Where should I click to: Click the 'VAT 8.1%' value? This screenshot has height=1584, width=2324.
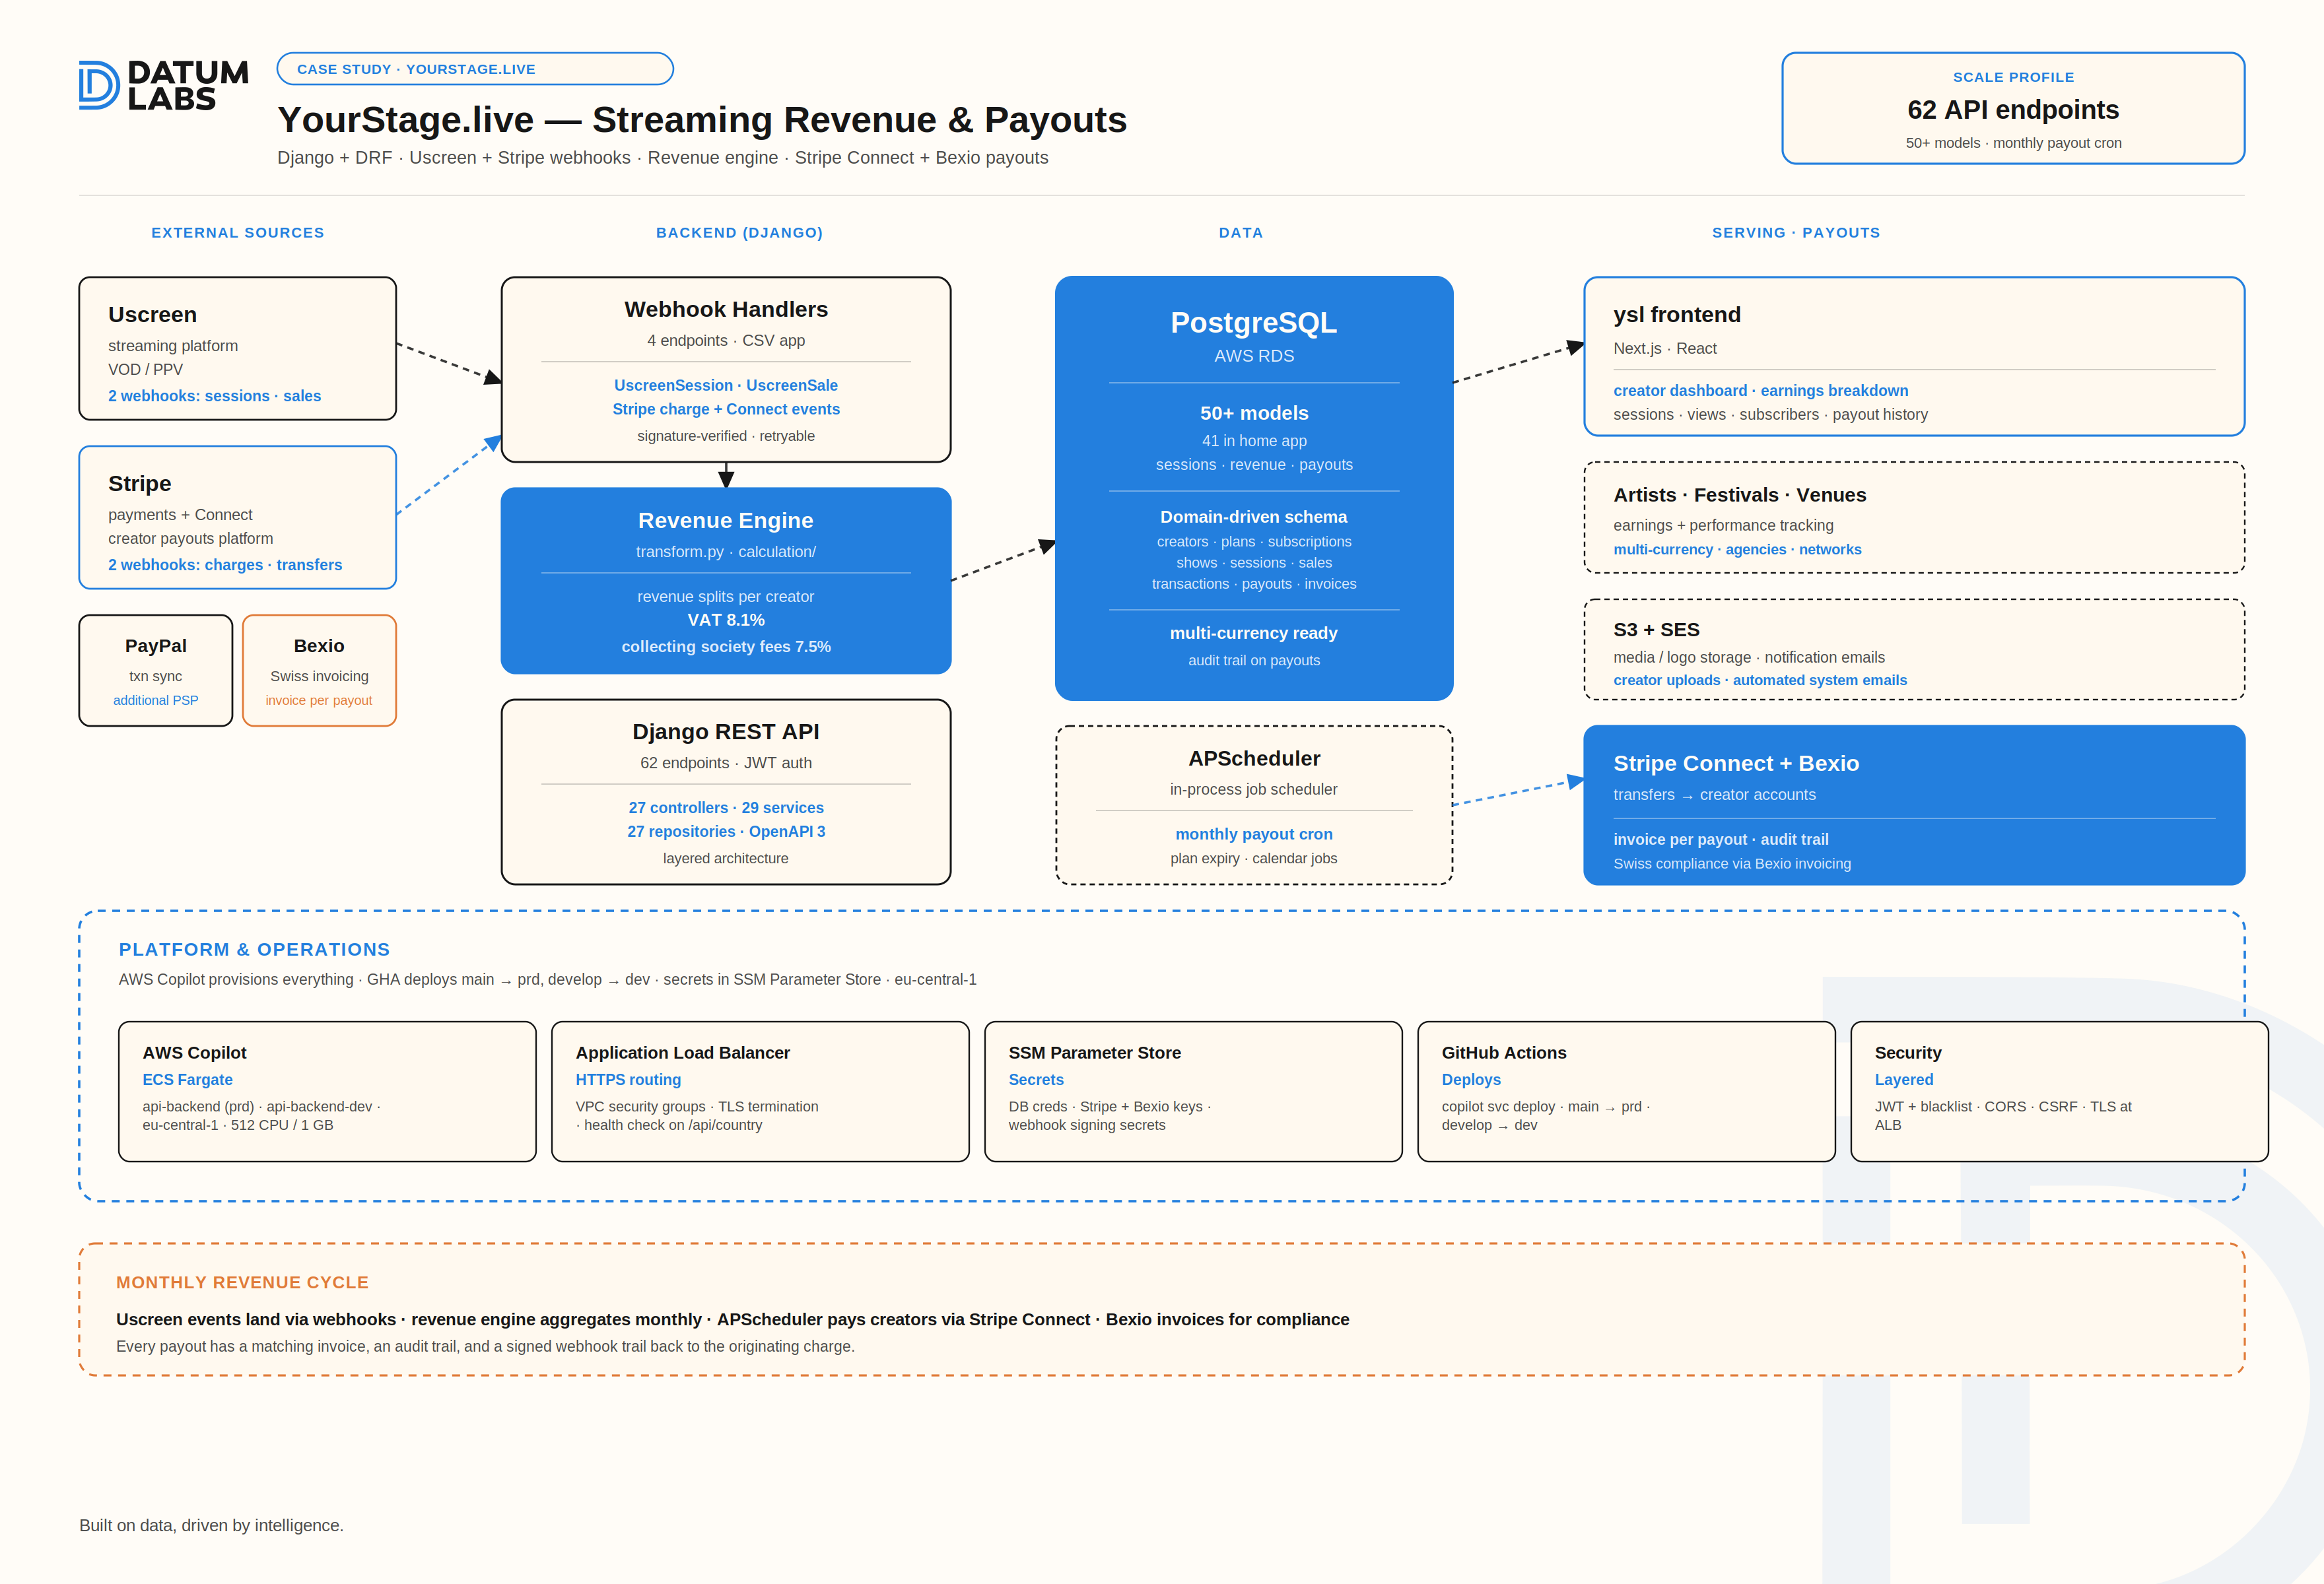click(726, 620)
